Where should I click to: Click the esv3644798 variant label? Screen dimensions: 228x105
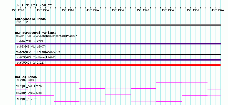coord(46,36)
